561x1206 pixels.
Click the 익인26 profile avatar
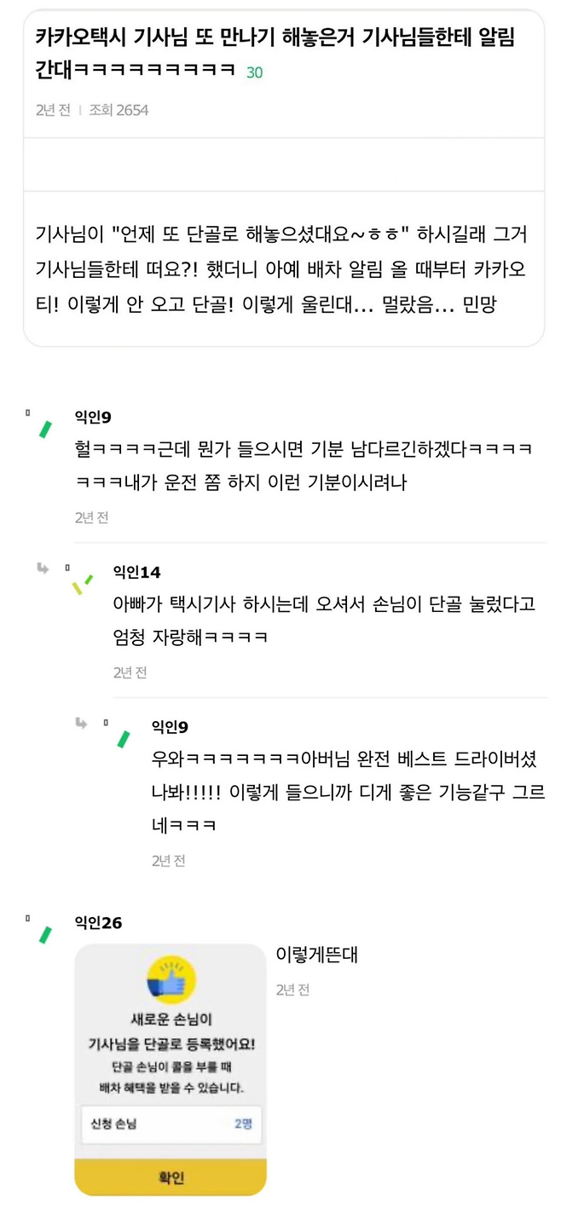44,934
